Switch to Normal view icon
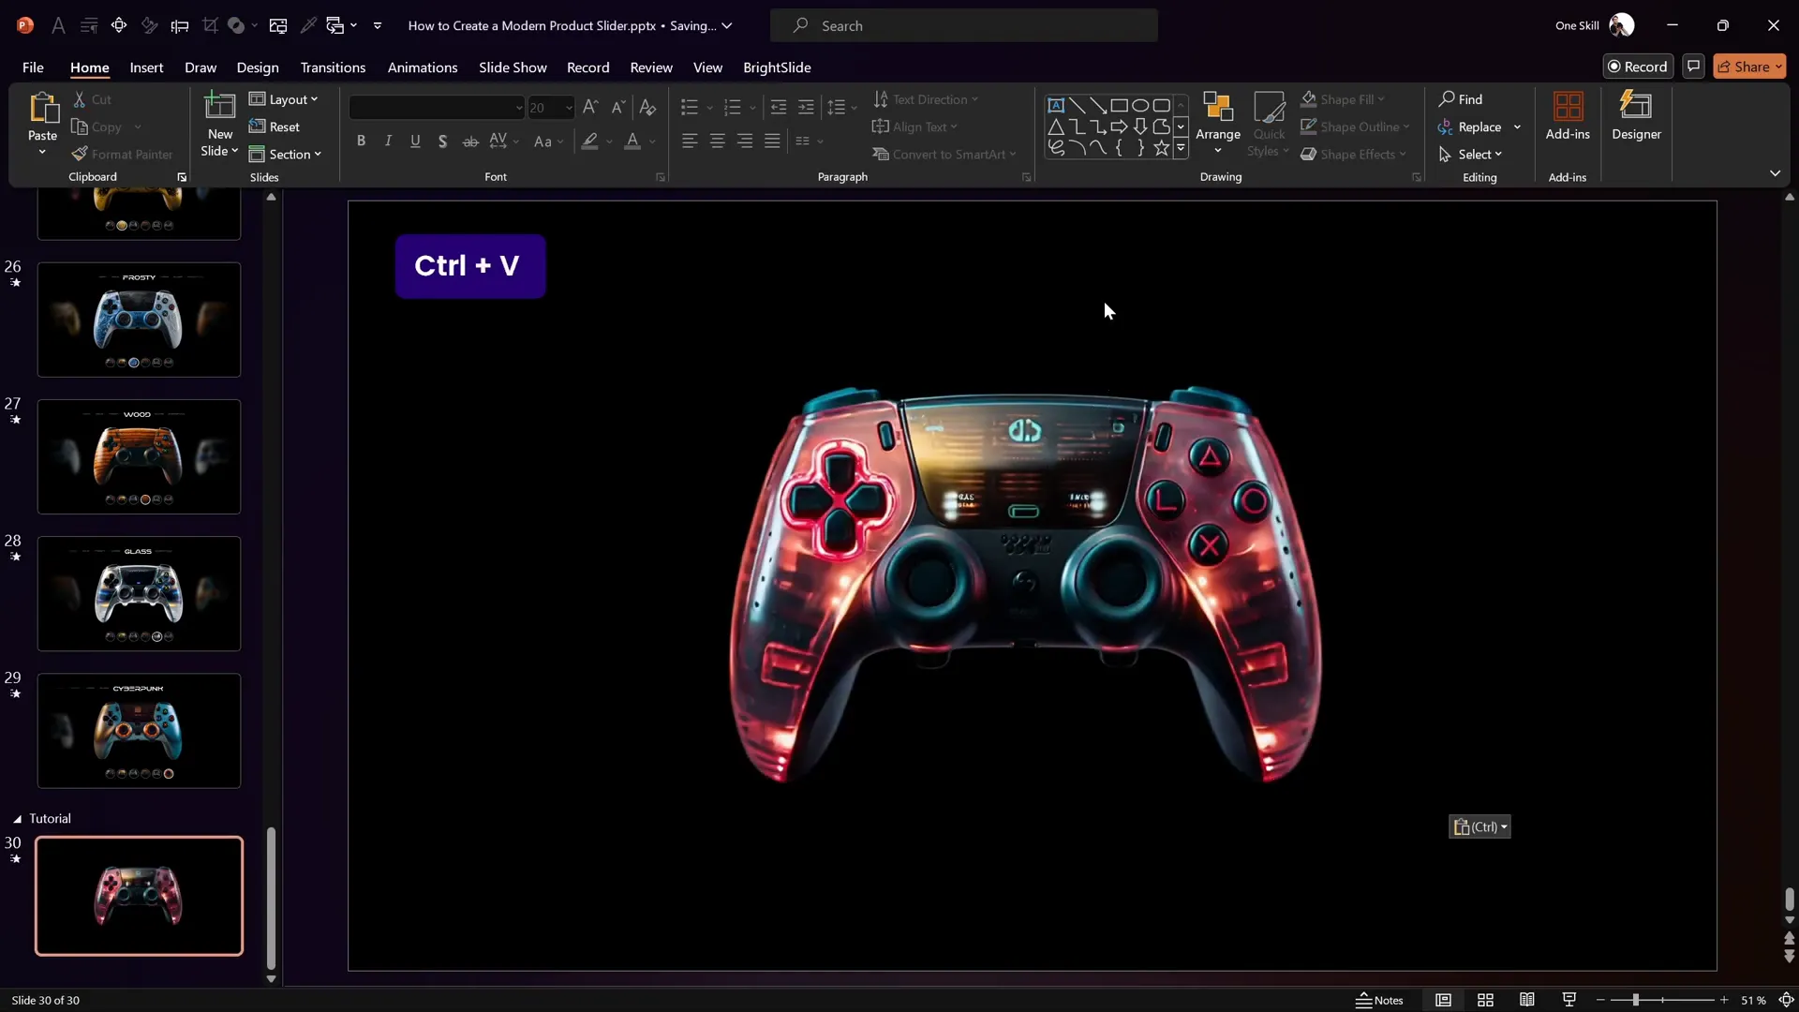The width and height of the screenshot is (1799, 1012). 1443,1000
